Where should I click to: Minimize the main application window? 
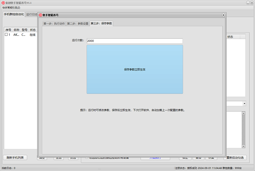[x=248, y=3]
